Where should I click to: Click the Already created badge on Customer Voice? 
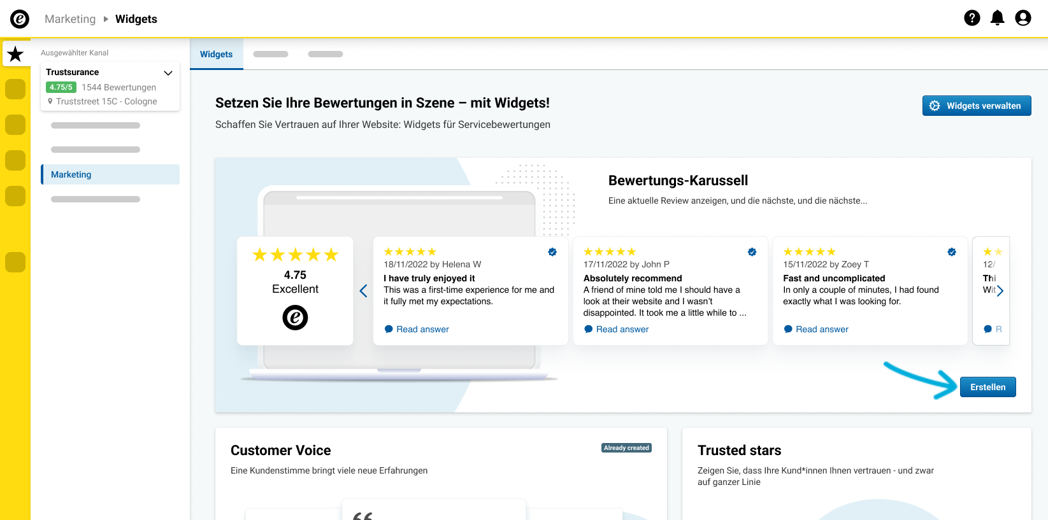click(x=627, y=448)
